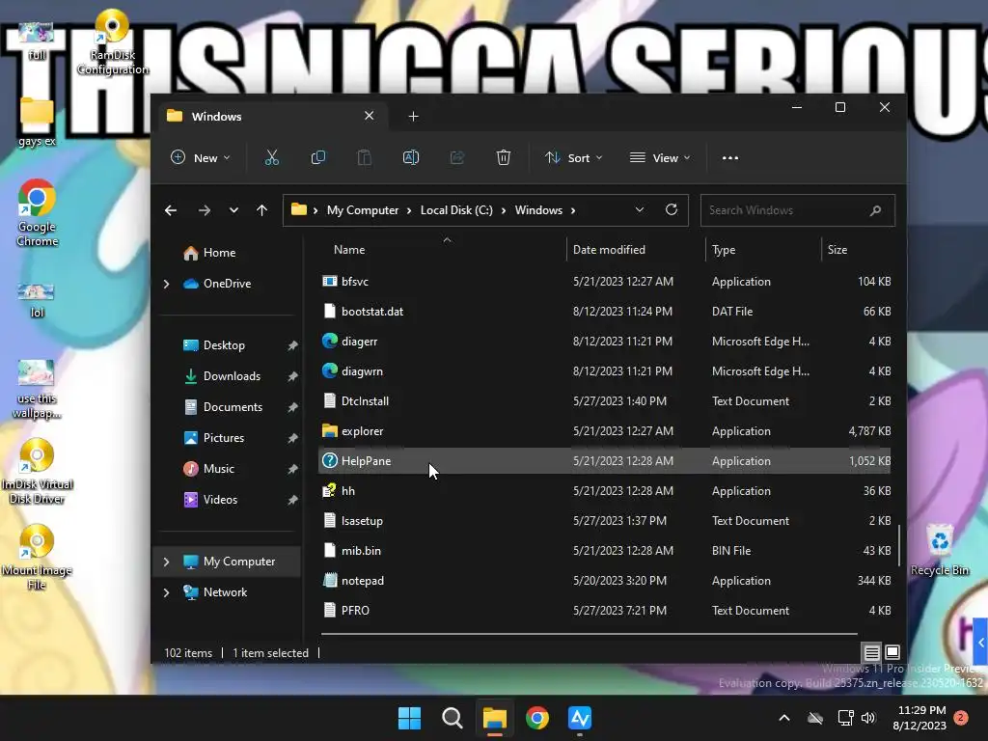Screen dimensions: 988x741
Task: Switch to large thumbnails view icon
Action: [892, 652]
